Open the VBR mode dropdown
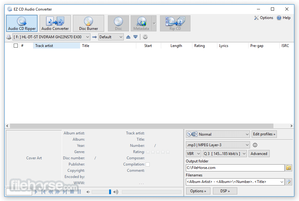This screenshot has height=201, width=299. pos(194,154)
